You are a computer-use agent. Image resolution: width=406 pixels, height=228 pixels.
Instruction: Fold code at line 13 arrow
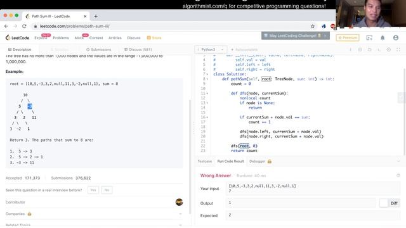tap(207, 103)
